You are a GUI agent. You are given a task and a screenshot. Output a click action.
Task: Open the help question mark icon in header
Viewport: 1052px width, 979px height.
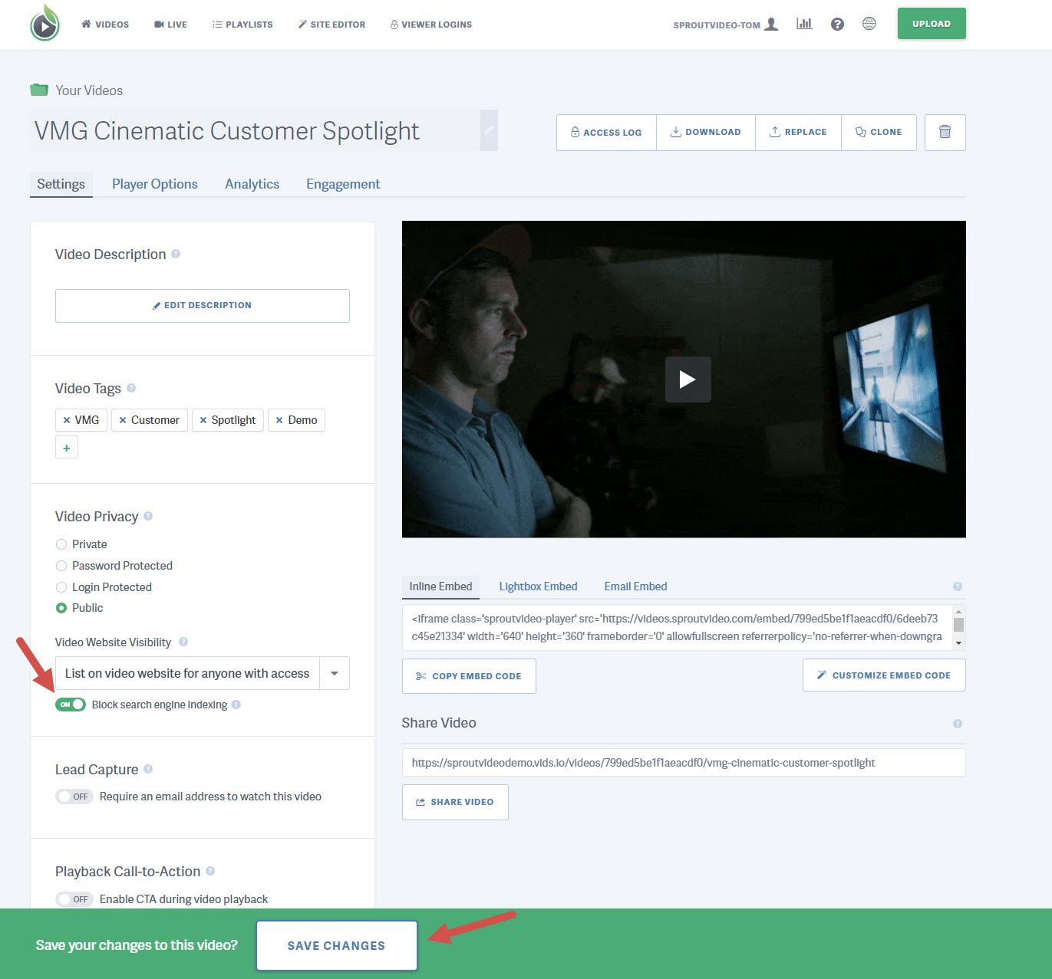coord(837,24)
